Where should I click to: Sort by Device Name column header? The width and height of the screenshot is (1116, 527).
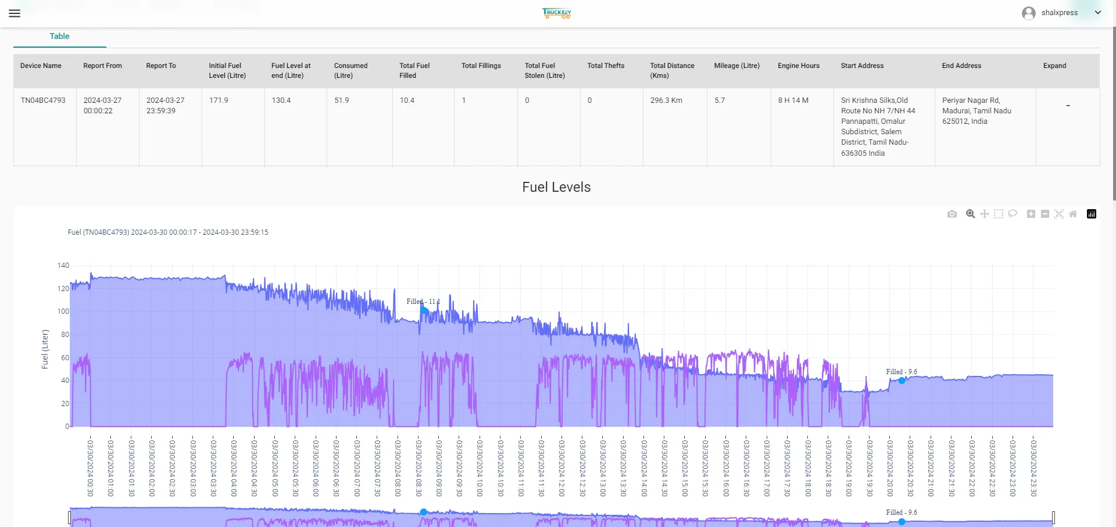pyautogui.click(x=41, y=66)
